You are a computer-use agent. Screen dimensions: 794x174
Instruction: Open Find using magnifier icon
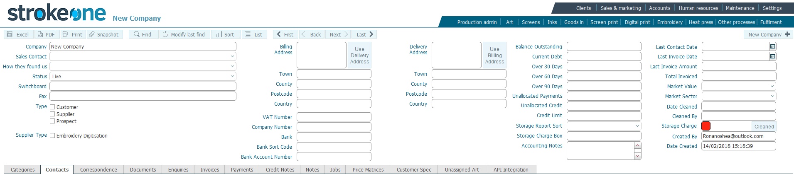coord(136,34)
